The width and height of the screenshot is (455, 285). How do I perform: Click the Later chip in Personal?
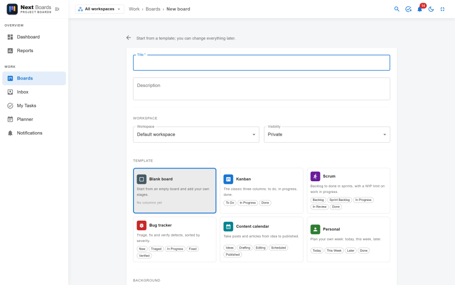pos(350,251)
